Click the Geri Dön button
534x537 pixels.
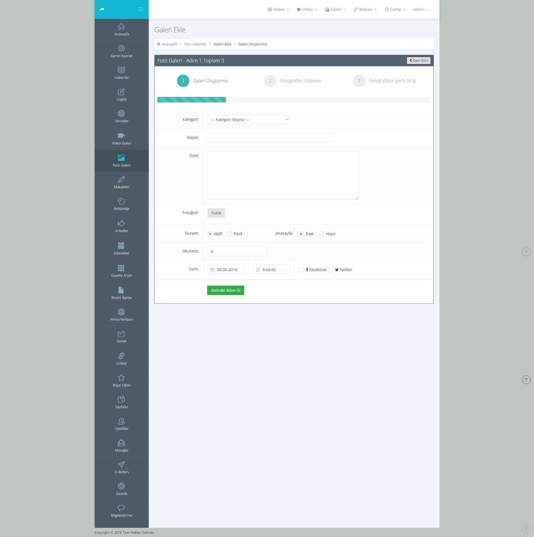[419, 61]
